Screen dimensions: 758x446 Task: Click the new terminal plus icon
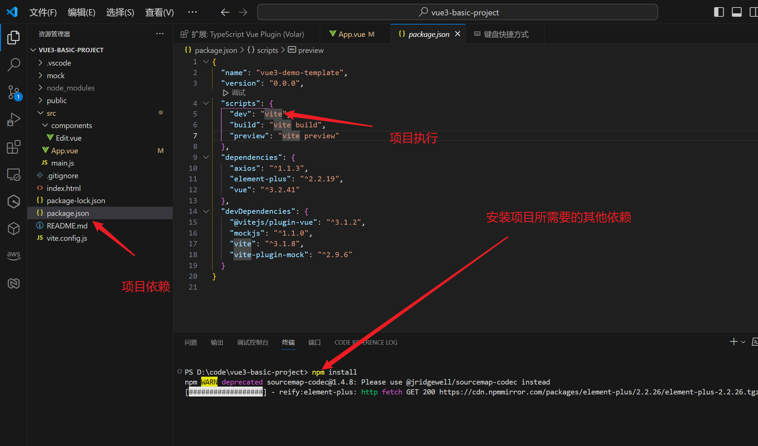click(733, 342)
